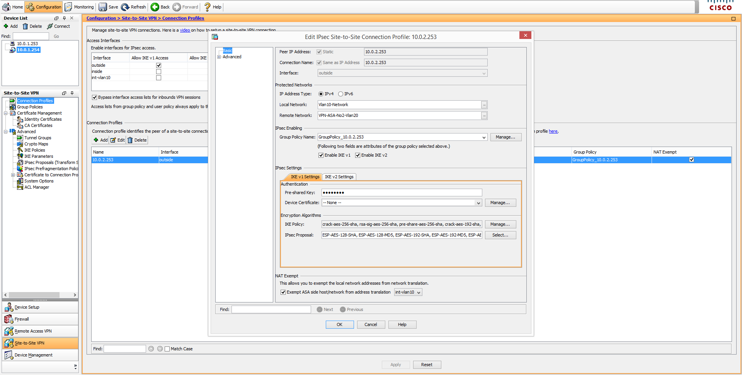
Task: Switch to IKE v2 Settings tab
Action: click(x=339, y=177)
